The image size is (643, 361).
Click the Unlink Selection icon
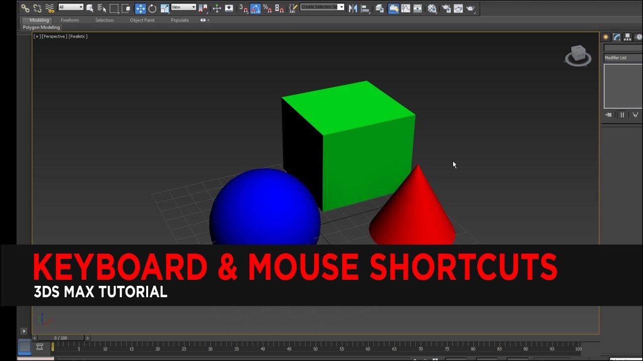tap(37, 8)
